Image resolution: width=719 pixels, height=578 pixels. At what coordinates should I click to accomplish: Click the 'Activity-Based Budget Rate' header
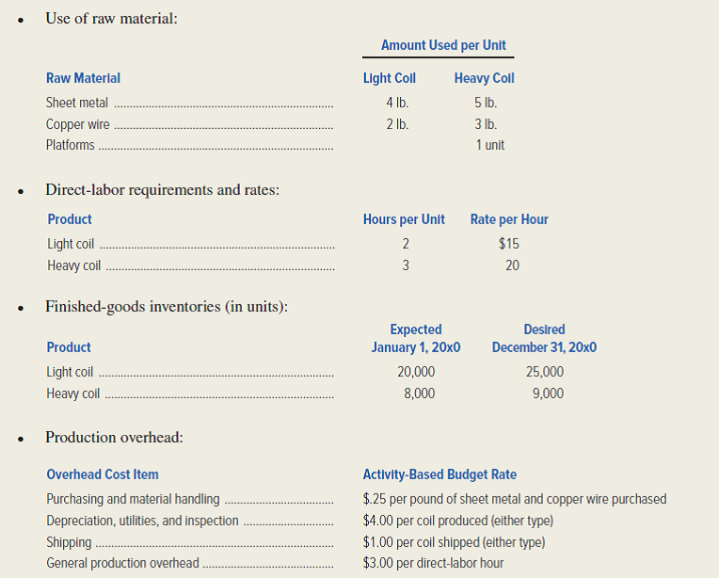(439, 474)
